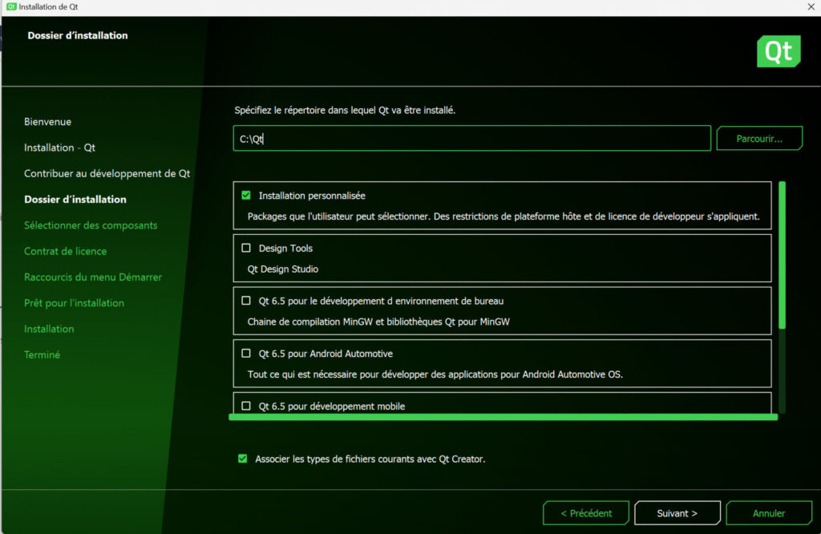This screenshot has height=534, width=821.
Task: Go back with the Précédent button
Action: [x=586, y=513]
